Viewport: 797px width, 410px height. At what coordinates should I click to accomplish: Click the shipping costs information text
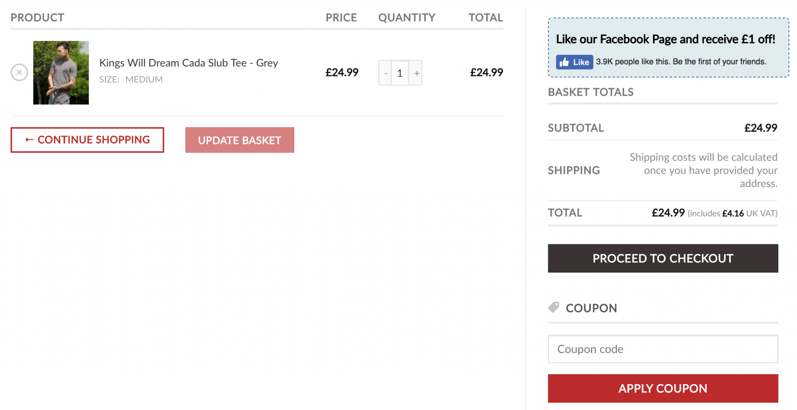coord(703,170)
